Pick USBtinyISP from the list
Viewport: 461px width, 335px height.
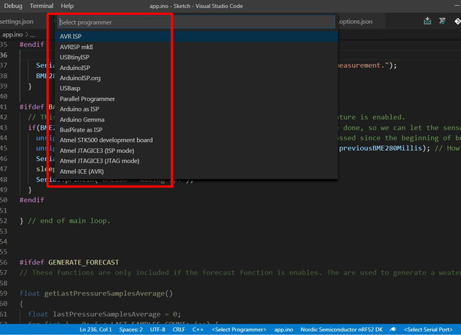coord(196,58)
